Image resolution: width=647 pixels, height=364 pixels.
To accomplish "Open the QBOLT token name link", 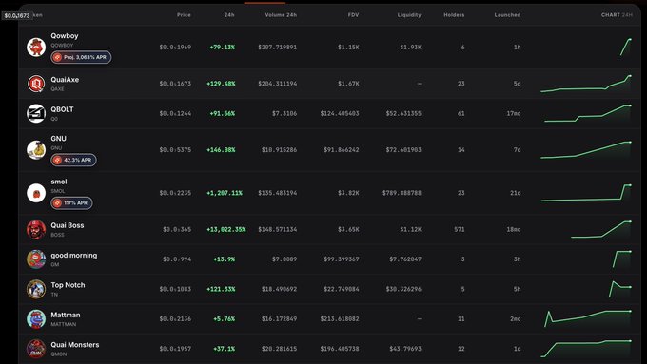I will click(x=62, y=109).
